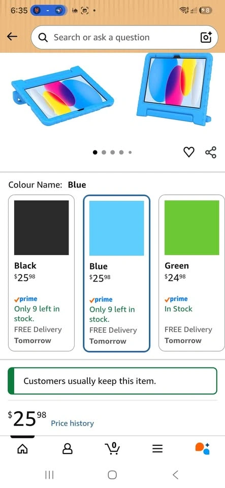Tap the green colour swatch square
This screenshot has width=225, height=488.
pos(192,228)
